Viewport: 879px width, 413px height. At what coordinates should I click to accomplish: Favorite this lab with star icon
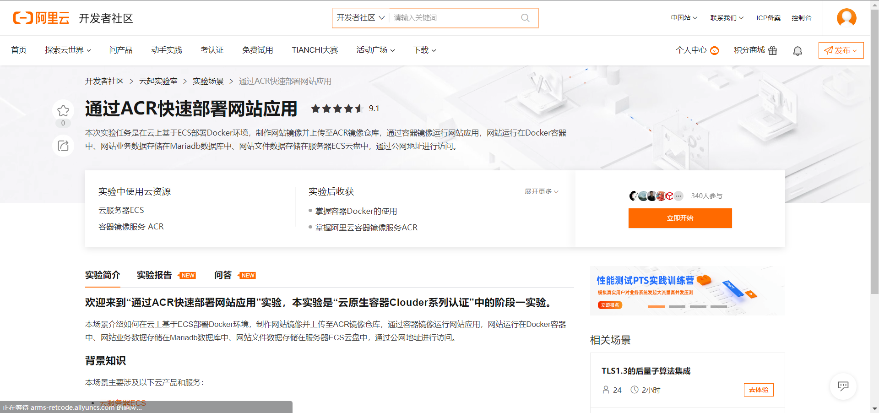click(63, 110)
